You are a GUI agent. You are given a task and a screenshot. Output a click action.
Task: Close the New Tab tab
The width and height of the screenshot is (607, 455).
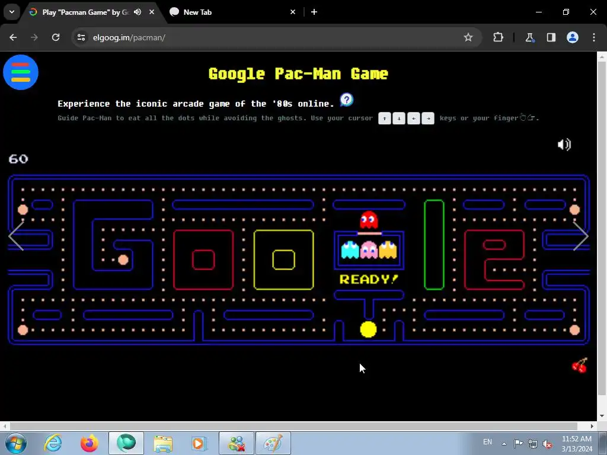click(293, 12)
